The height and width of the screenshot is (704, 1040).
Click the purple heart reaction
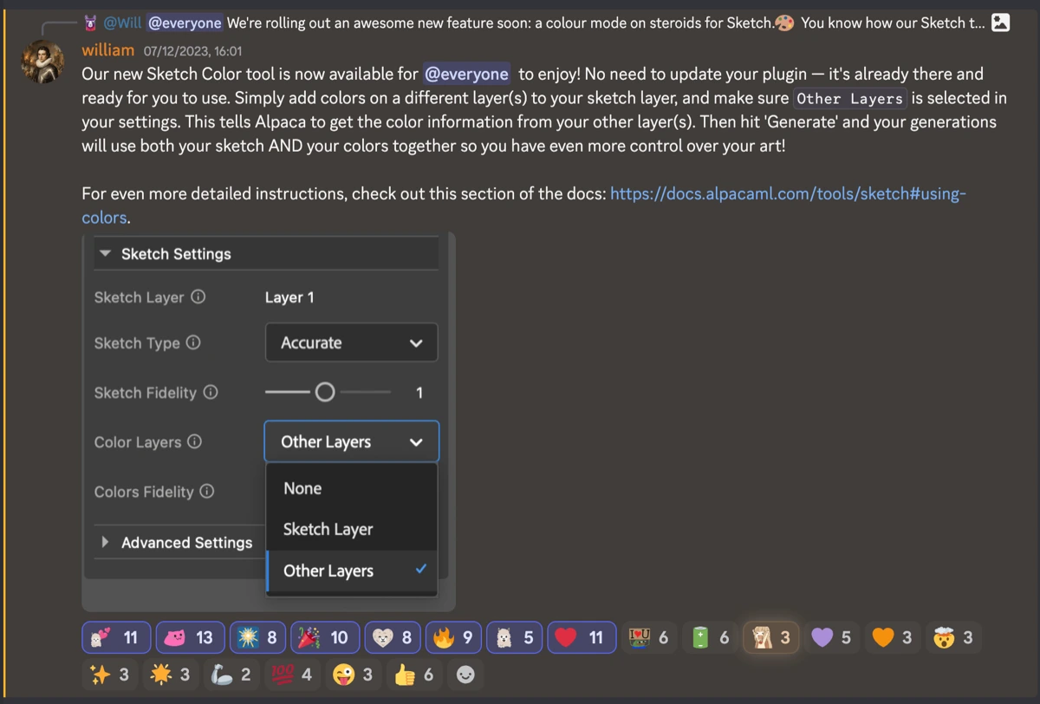(x=832, y=638)
